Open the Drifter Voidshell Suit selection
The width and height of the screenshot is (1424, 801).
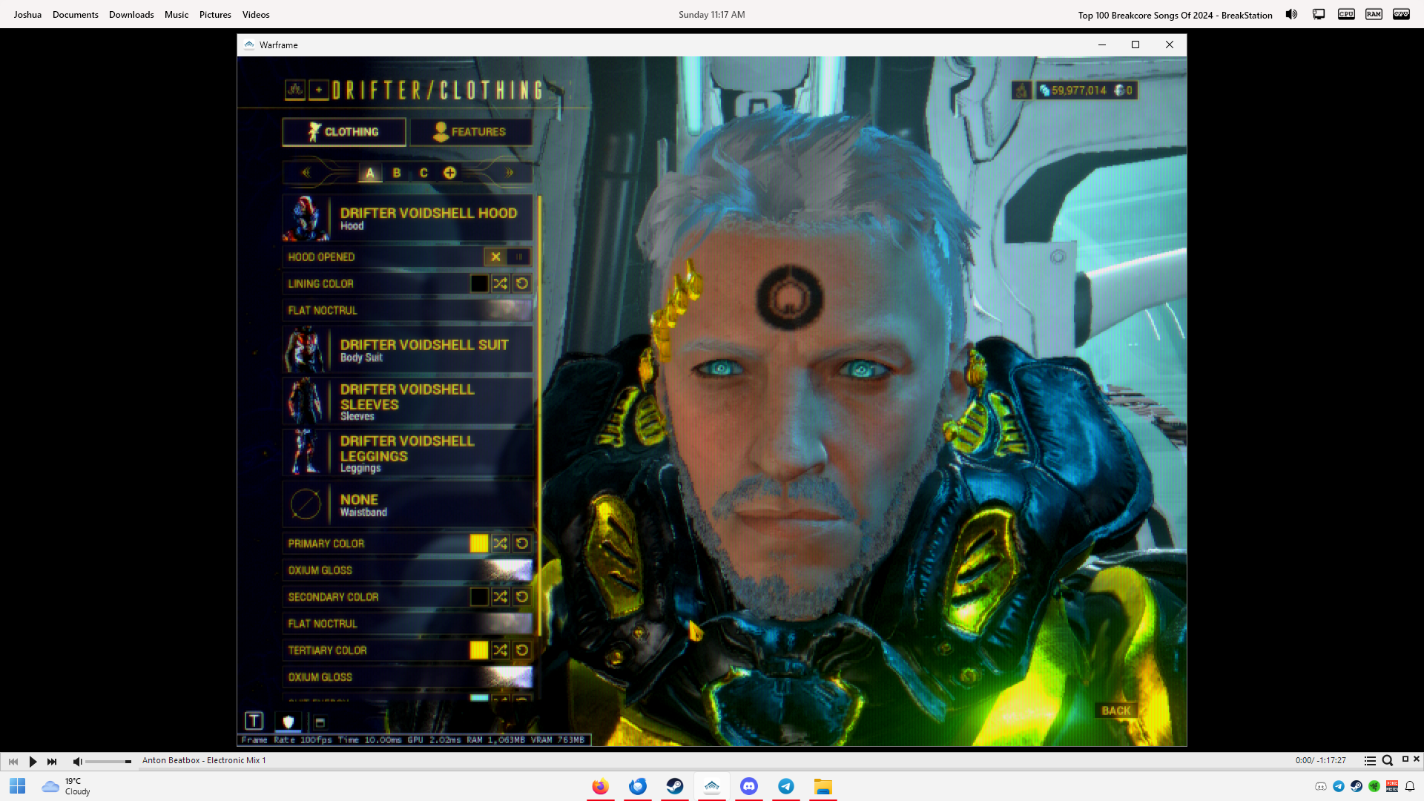[407, 349]
